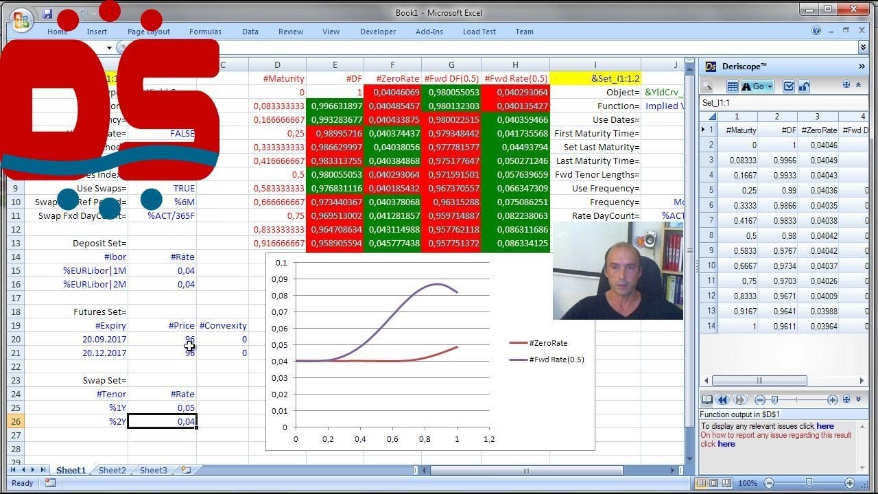878x494 pixels.
Task: Click the move icon in the lower Deriscope toolbar
Action: click(846, 399)
